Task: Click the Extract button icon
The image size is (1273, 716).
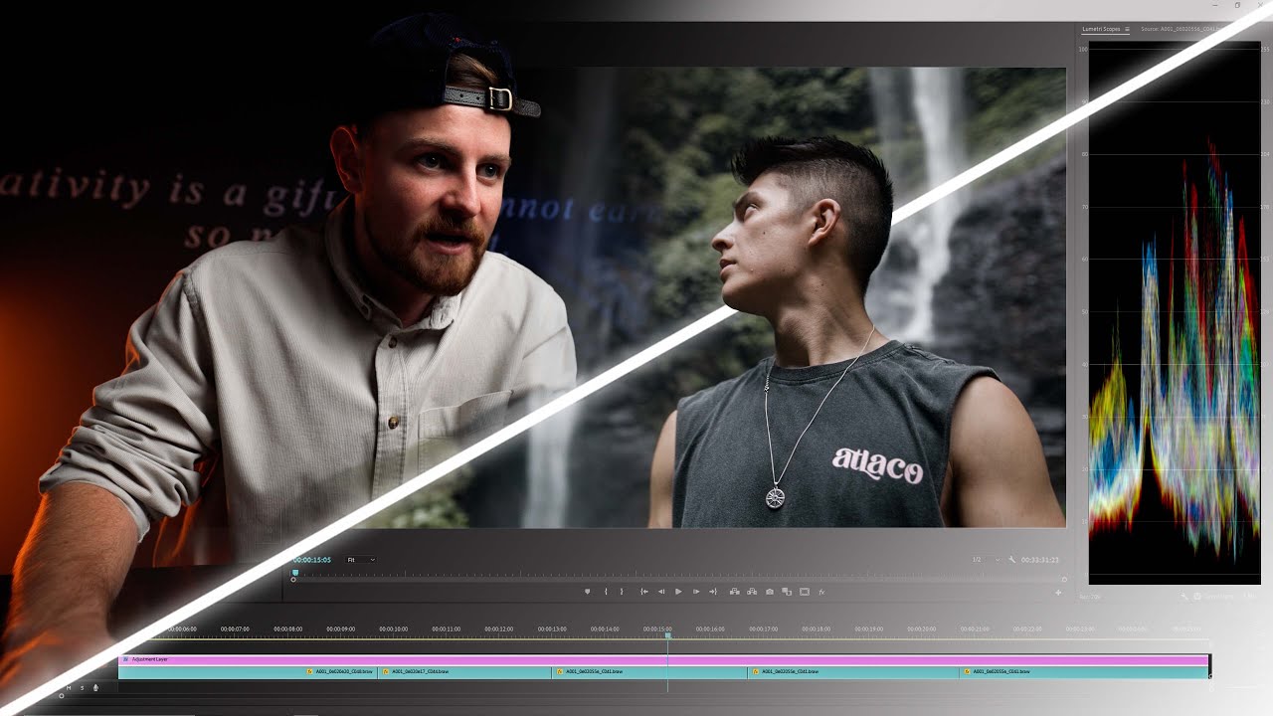Action: (752, 592)
